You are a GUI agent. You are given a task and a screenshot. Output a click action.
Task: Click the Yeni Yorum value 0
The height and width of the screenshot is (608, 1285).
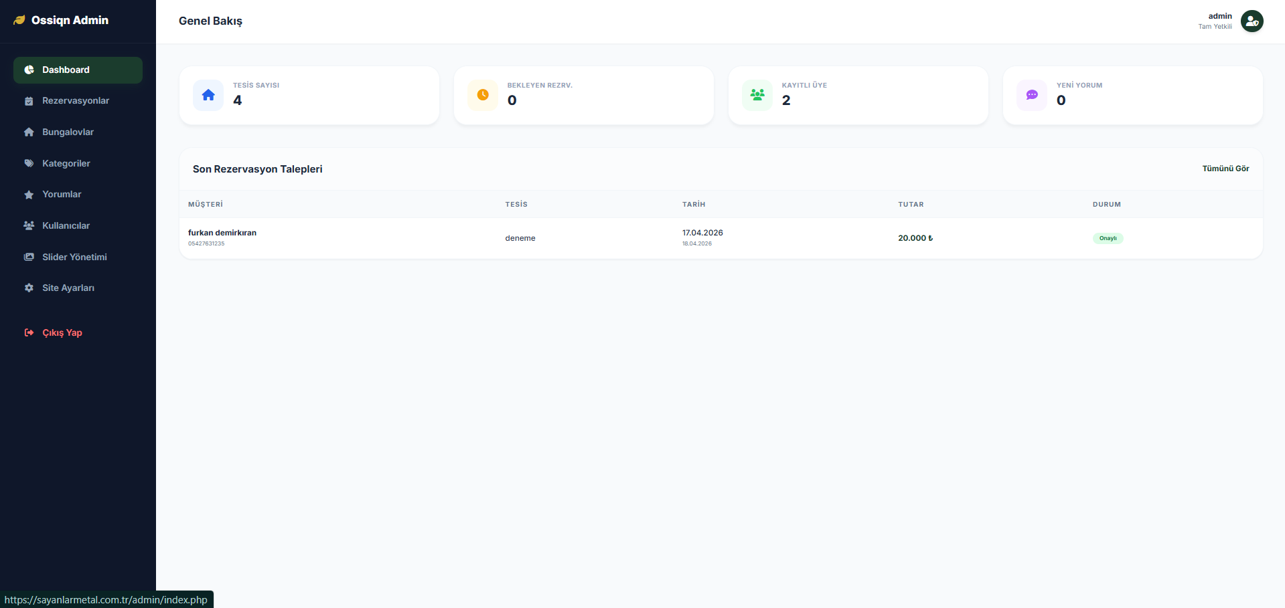tap(1061, 100)
